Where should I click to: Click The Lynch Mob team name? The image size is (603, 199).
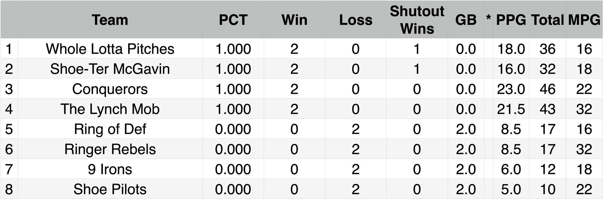(x=110, y=109)
